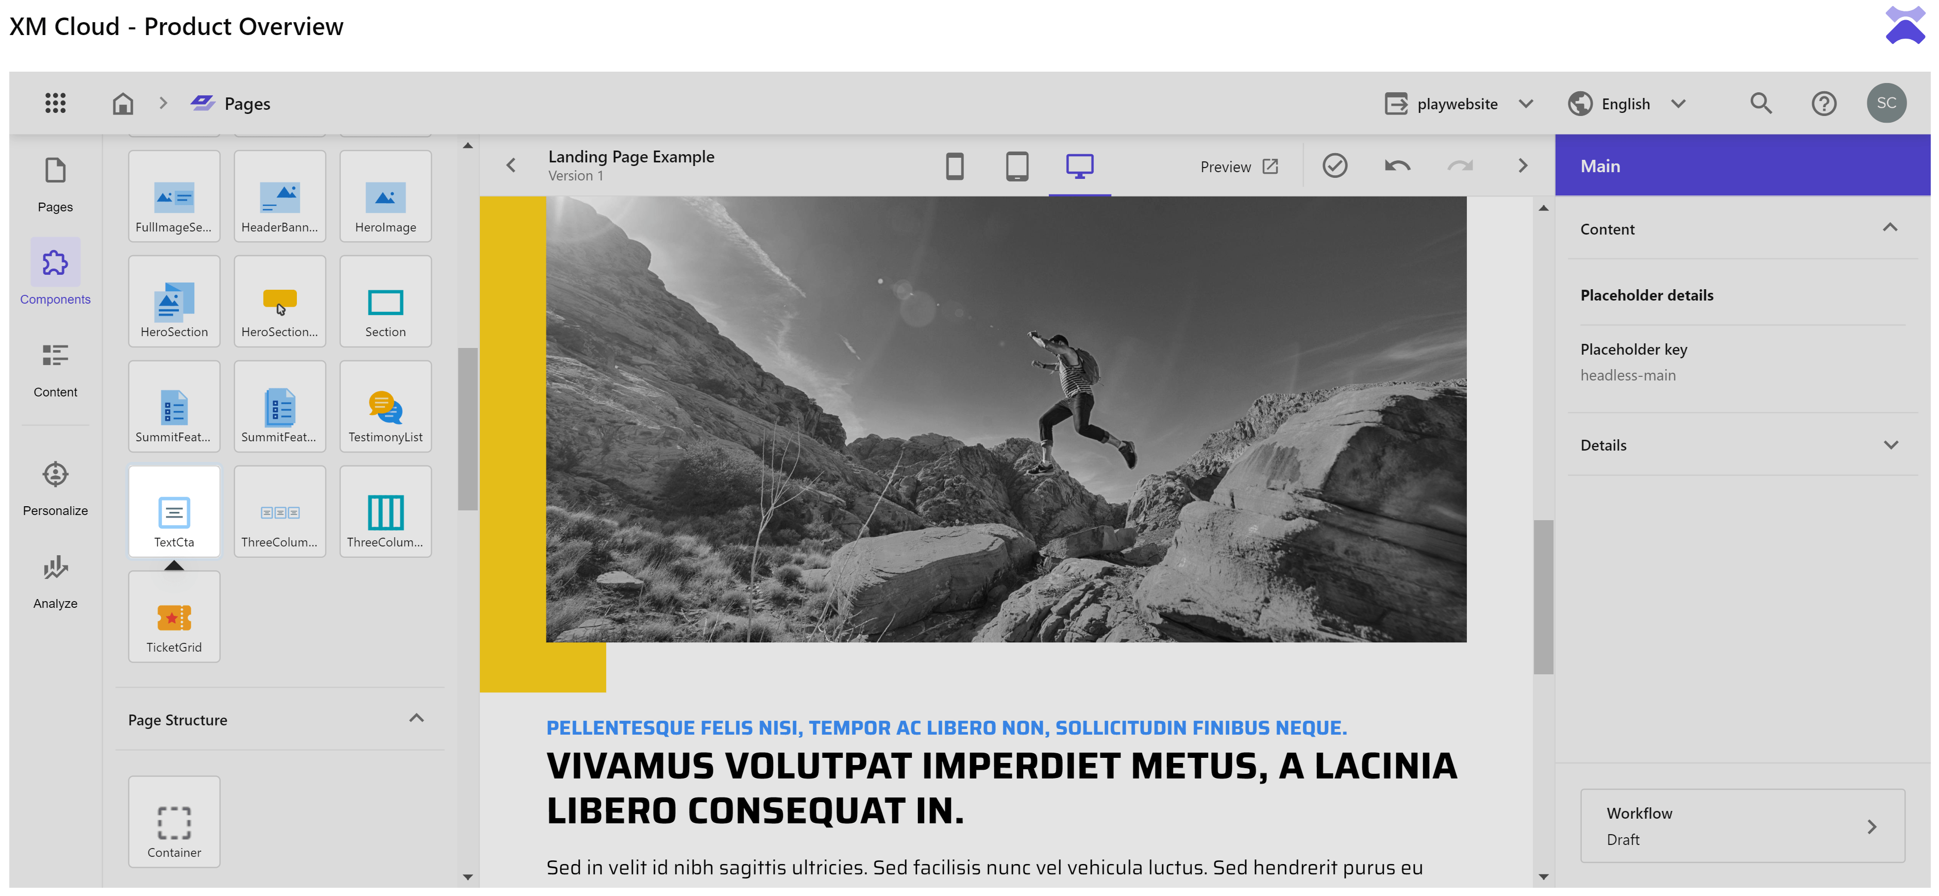Go back with left chevron near page title

(x=511, y=165)
